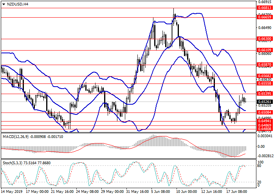This screenshot has height=196, width=274.
Task: Select the 0.65084 red price level label
Action: (x=265, y=113)
